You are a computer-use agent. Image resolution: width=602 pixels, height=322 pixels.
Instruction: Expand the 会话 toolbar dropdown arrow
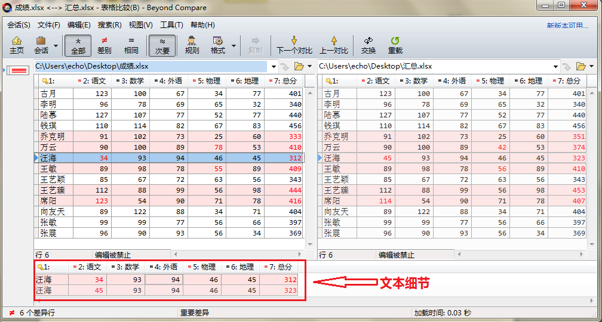pyautogui.click(x=56, y=45)
